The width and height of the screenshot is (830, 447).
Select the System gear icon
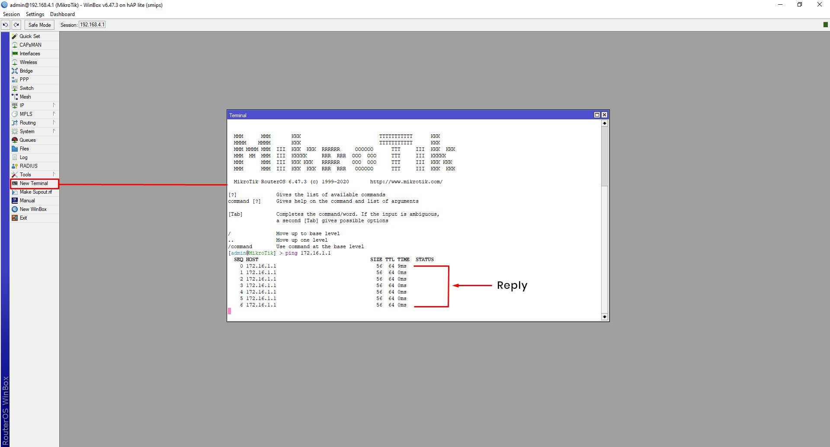[15, 131]
